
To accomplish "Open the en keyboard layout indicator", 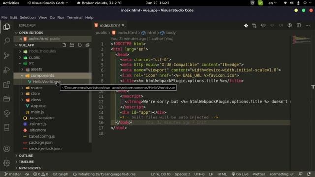I will pyautogui.click(x=272, y=3).
